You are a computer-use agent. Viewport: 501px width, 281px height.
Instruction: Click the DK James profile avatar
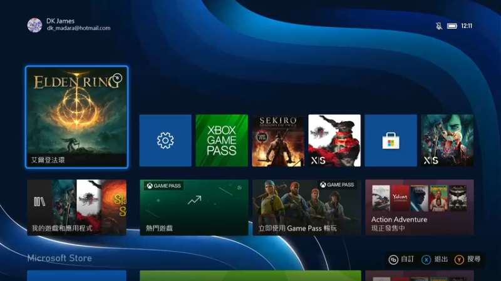click(x=34, y=25)
